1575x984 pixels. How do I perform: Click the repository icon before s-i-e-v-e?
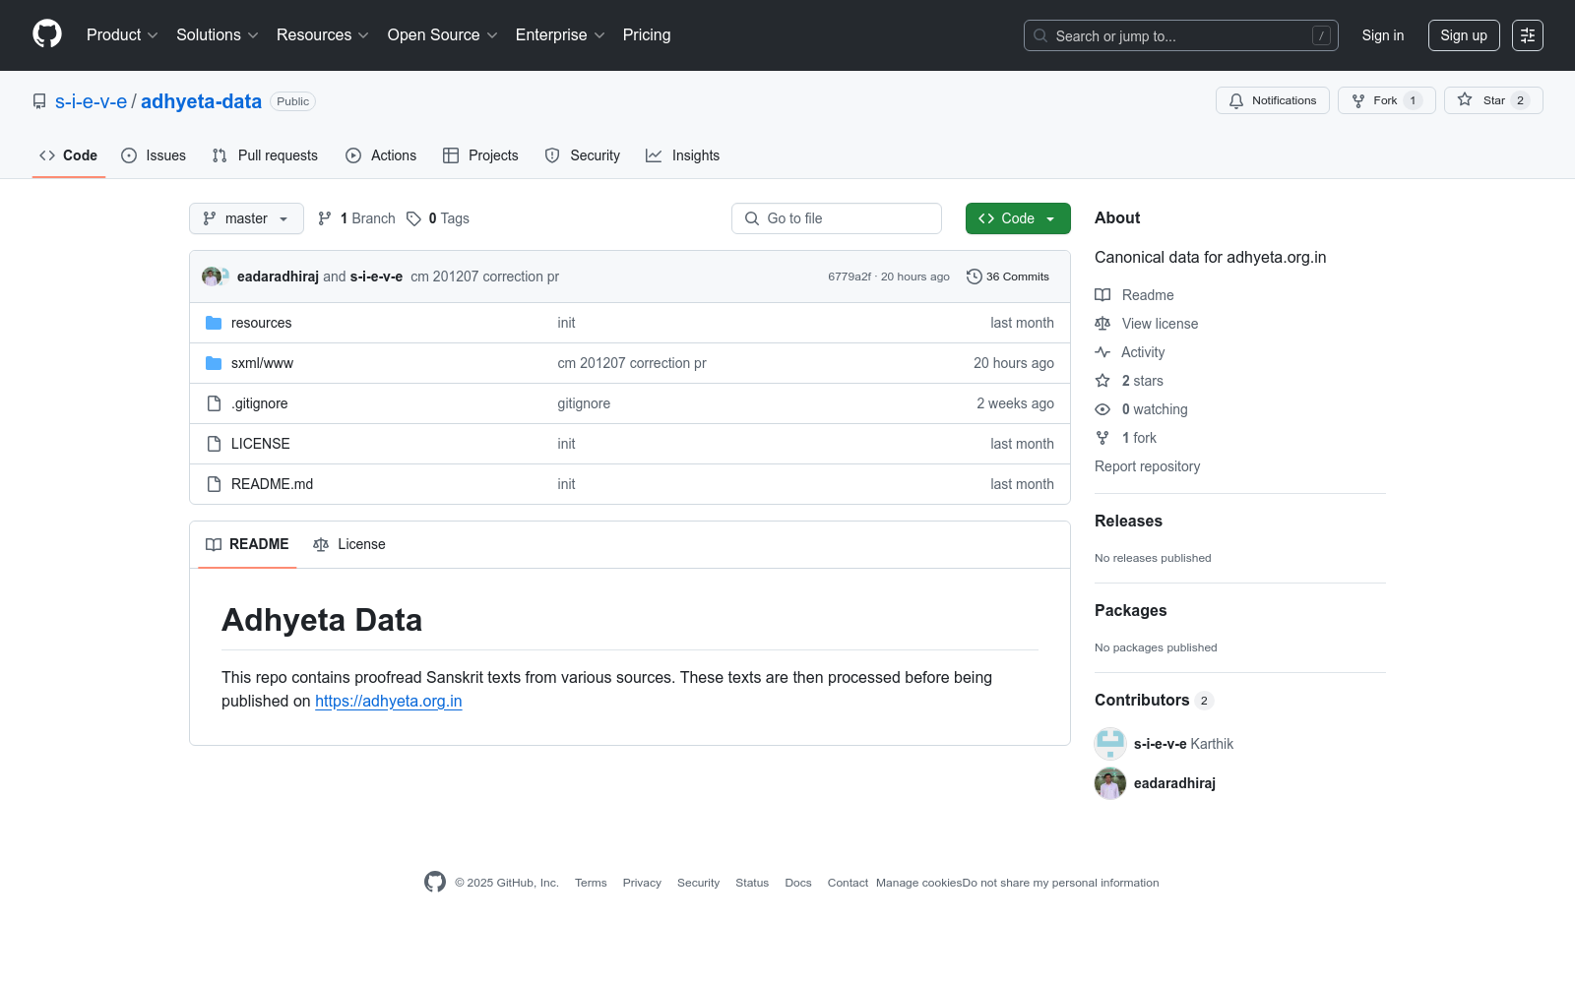(x=39, y=101)
